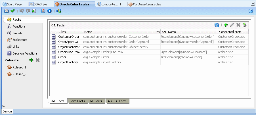256x115 pixels.
Task: Switch to the Java Facts tab
Action: (x=77, y=101)
